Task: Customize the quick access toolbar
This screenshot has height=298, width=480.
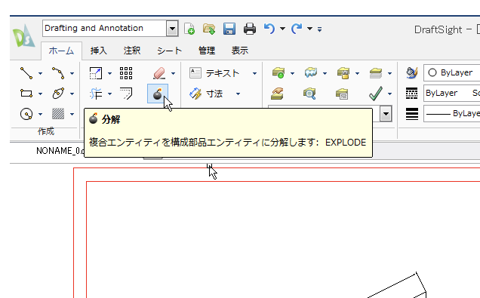Action: (319, 29)
